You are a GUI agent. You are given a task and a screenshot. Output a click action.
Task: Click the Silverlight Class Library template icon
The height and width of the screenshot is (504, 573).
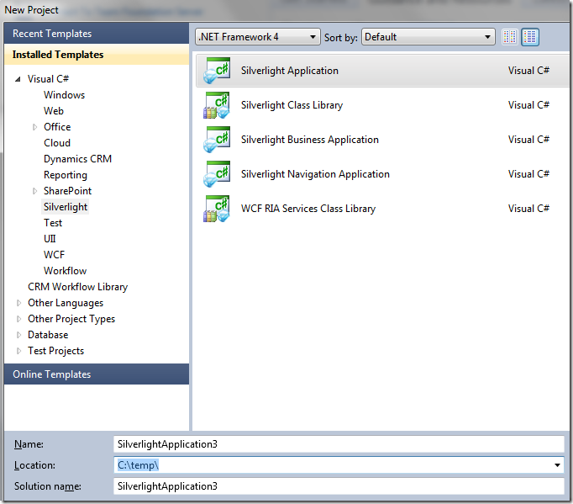pos(217,105)
